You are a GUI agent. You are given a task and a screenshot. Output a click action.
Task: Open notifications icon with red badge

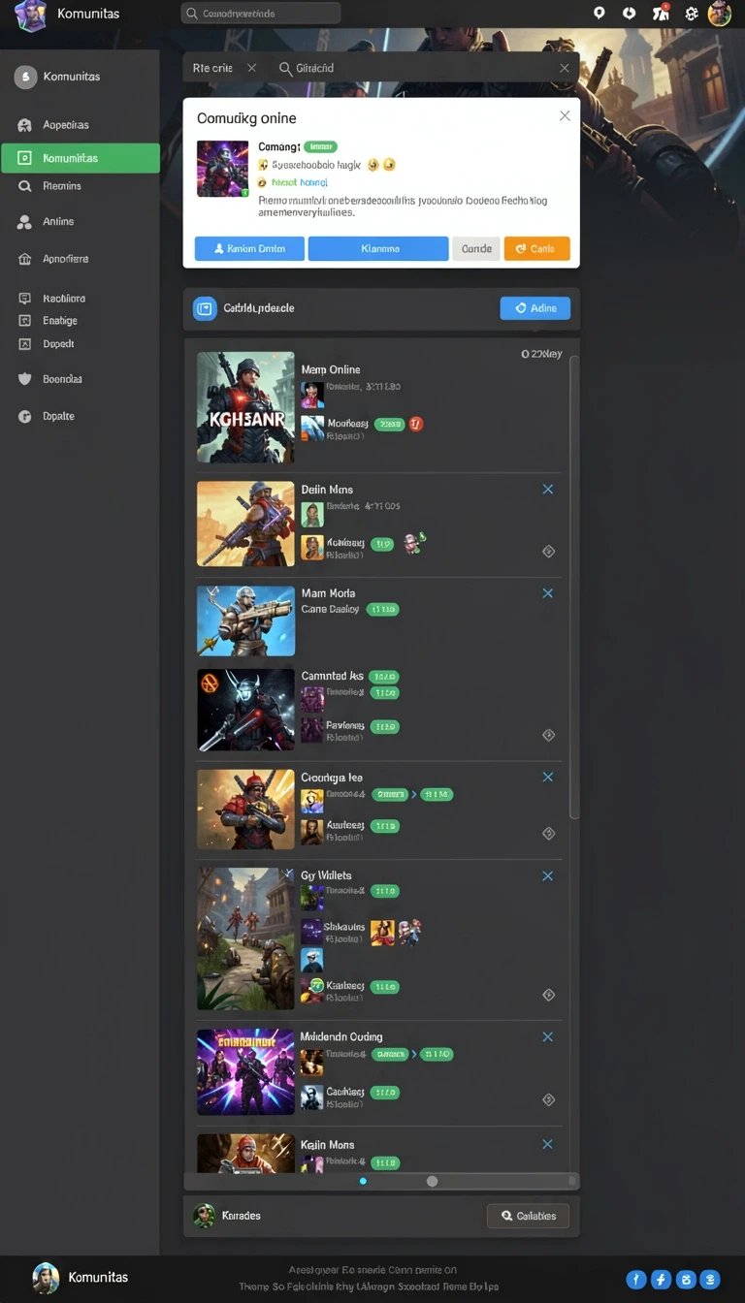(661, 14)
